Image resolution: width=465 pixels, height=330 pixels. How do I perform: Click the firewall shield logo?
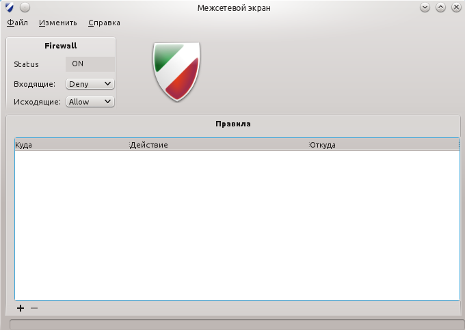coord(176,71)
